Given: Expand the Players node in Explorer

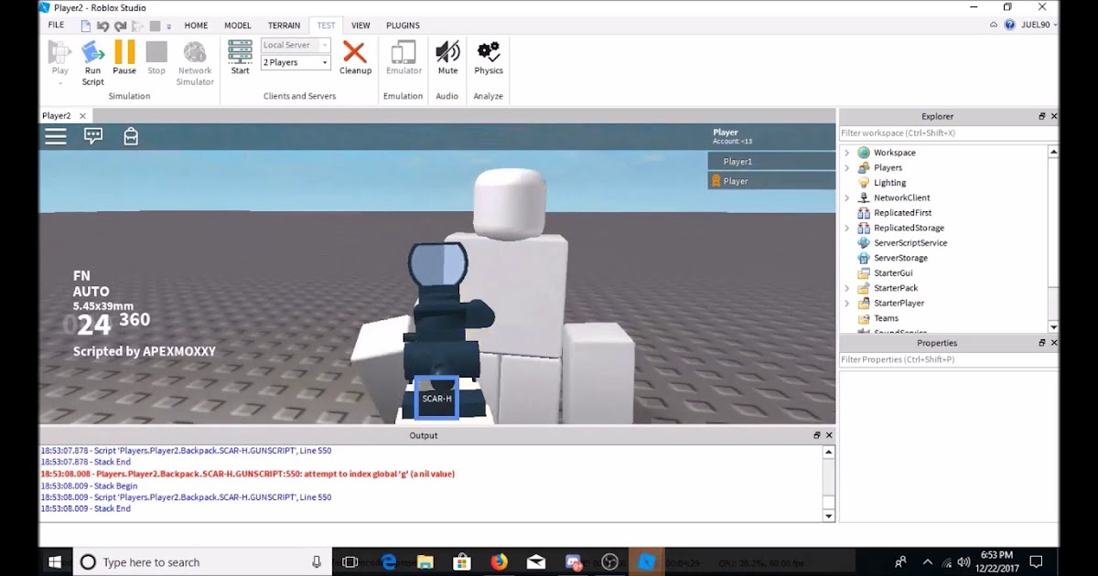Looking at the screenshot, I should click(x=846, y=168).
